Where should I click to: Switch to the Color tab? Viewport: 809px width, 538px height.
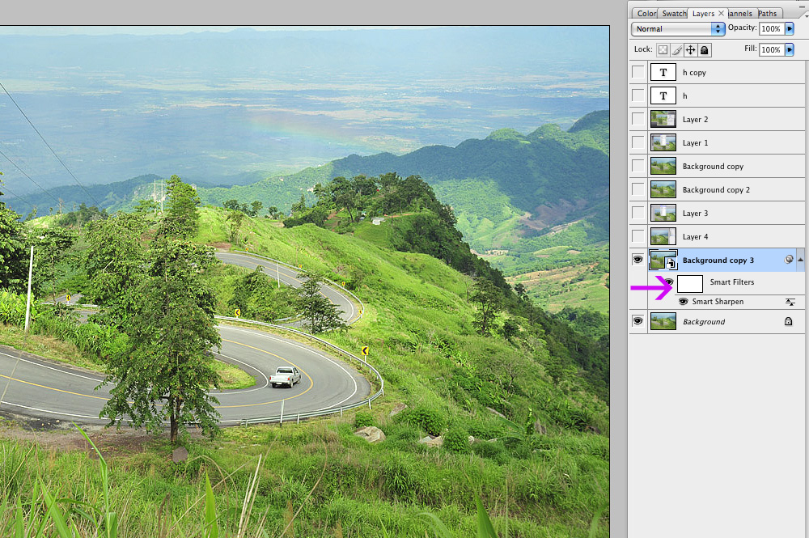click(646, 13)
